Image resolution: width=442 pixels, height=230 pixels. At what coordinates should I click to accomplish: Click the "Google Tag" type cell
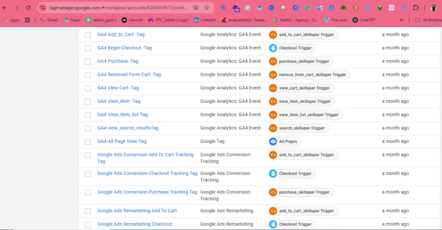click(212, 141)
